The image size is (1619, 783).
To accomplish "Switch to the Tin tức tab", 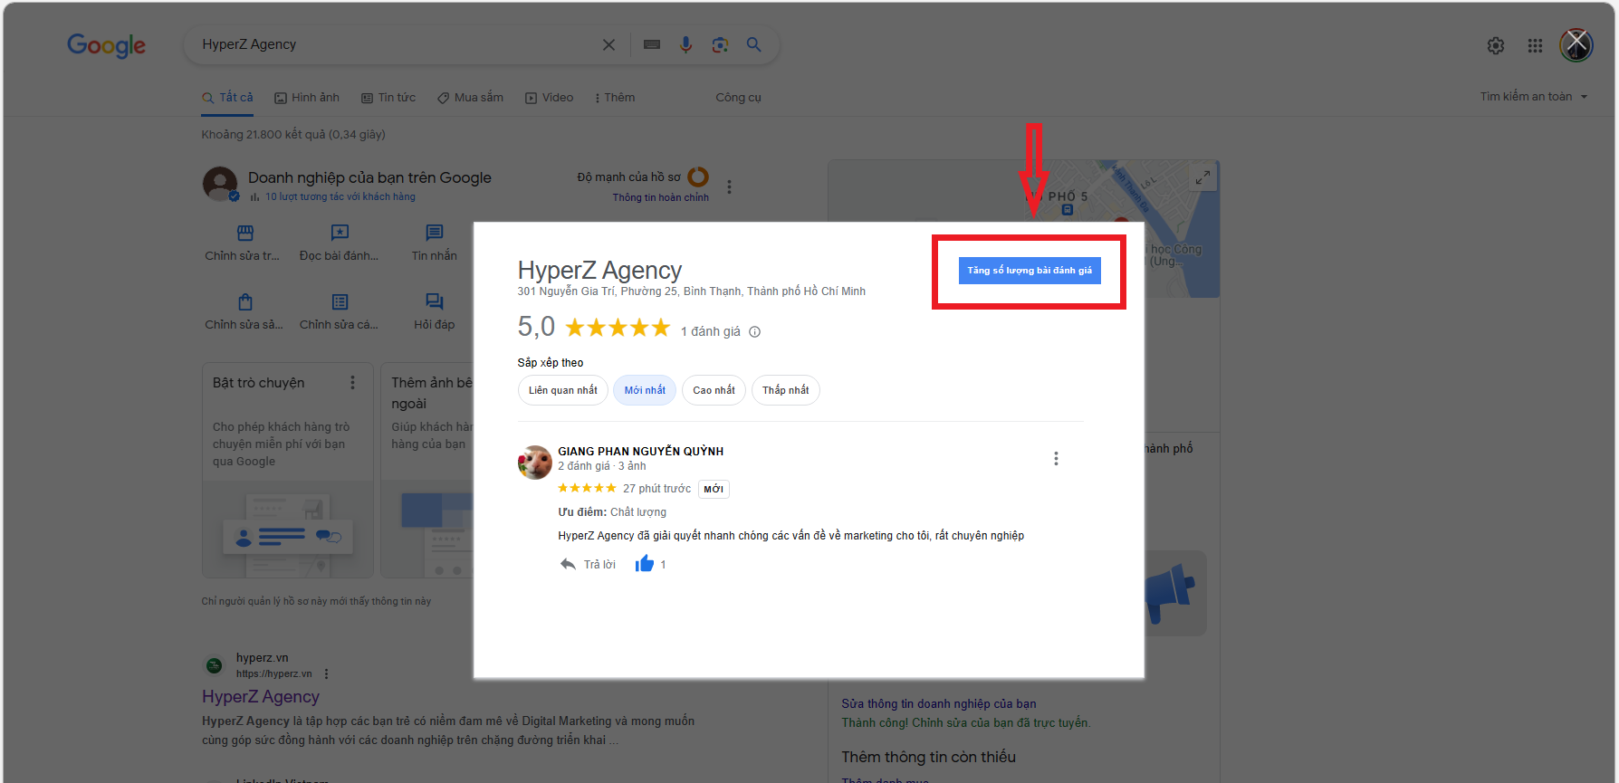I will click(x=388, y=98).
